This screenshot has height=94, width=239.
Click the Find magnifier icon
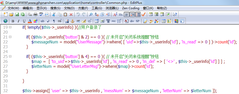coord(91,14)
